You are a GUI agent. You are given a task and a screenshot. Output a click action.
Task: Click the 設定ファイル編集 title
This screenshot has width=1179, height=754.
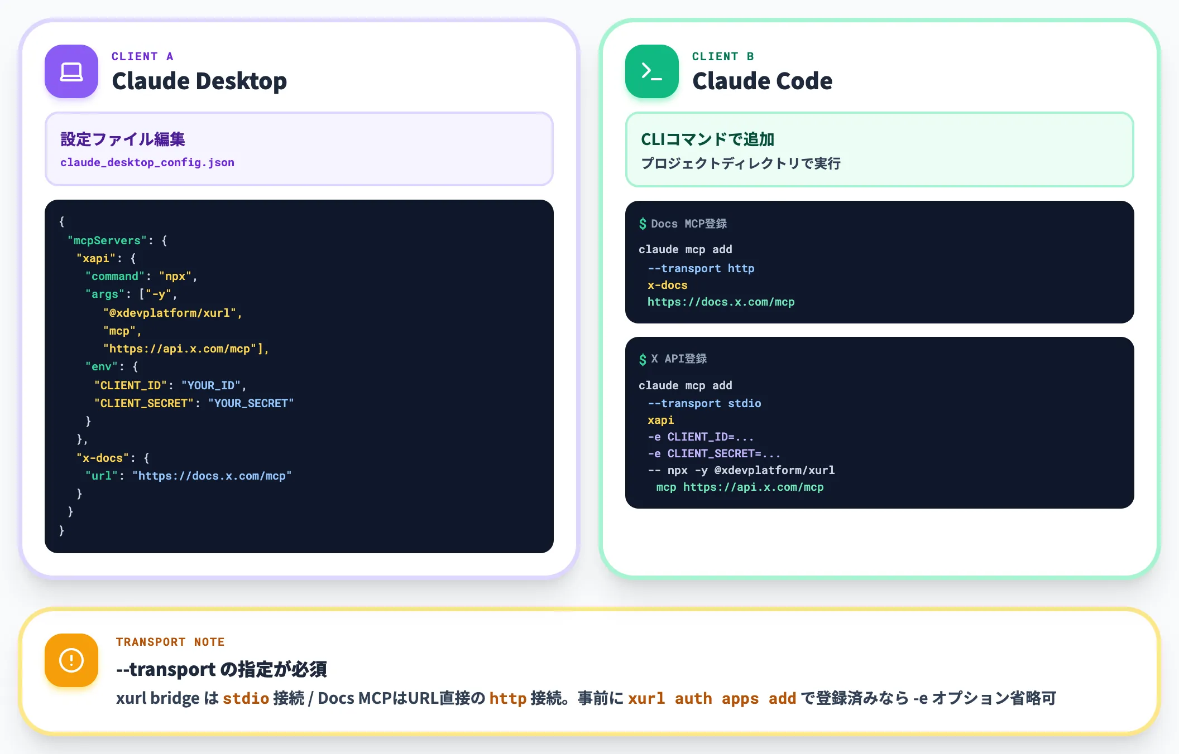click(x=123, y=139)
